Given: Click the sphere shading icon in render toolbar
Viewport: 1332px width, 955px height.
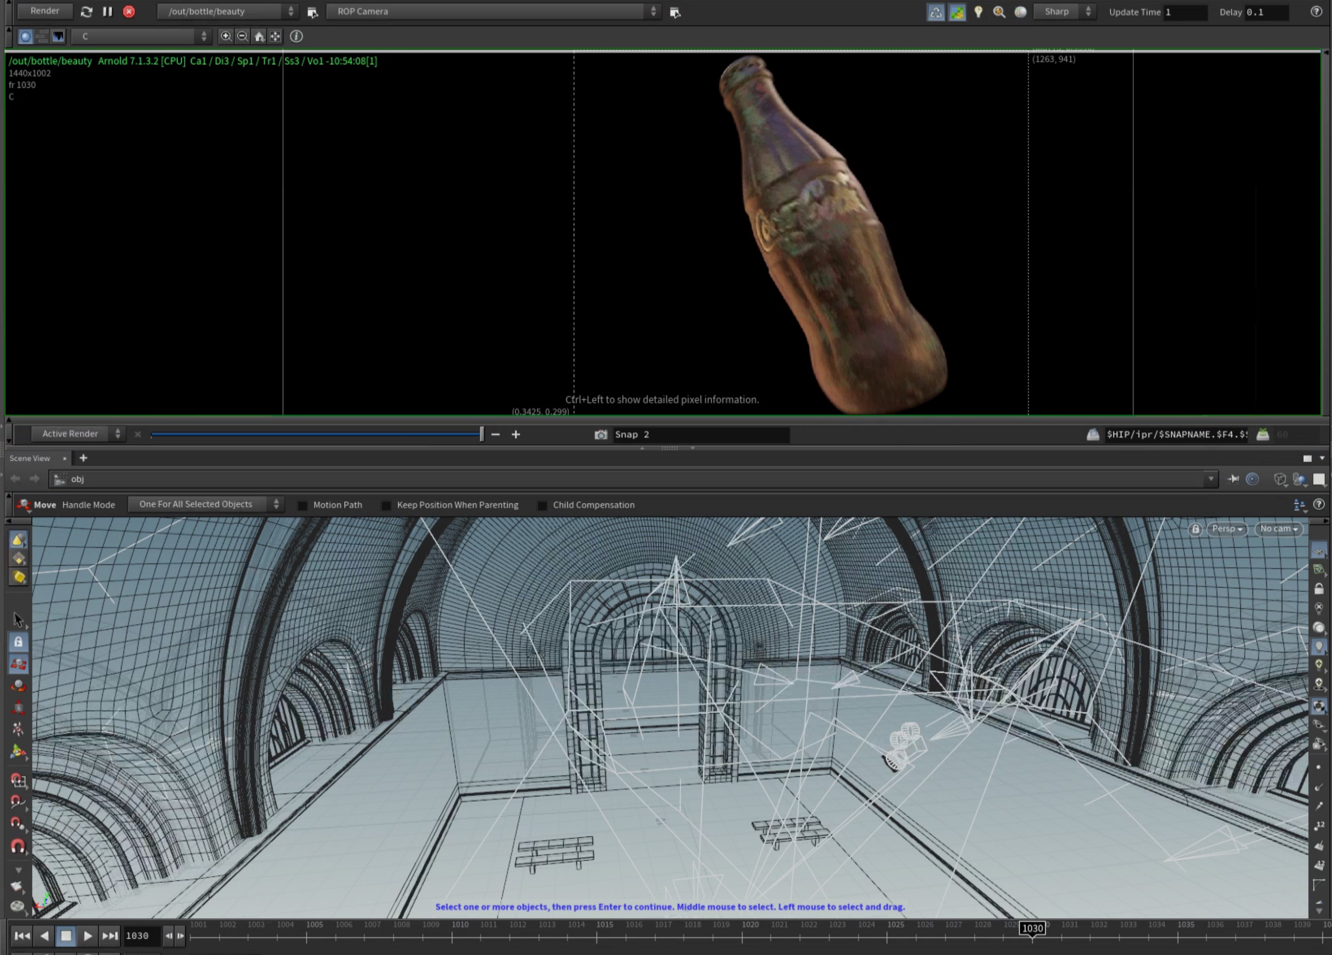Looking at the screenshot, I should (x=1021, y=12).
